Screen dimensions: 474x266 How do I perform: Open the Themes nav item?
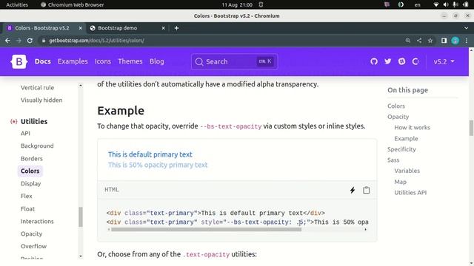tap(130, 61)
